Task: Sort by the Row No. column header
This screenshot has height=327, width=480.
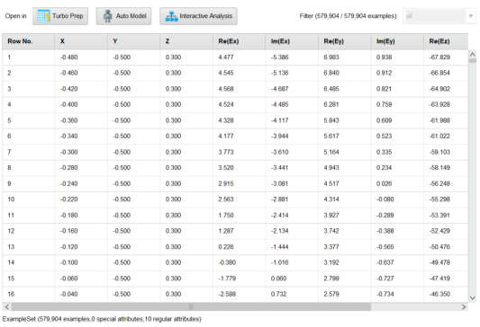Action: point(29,41)
